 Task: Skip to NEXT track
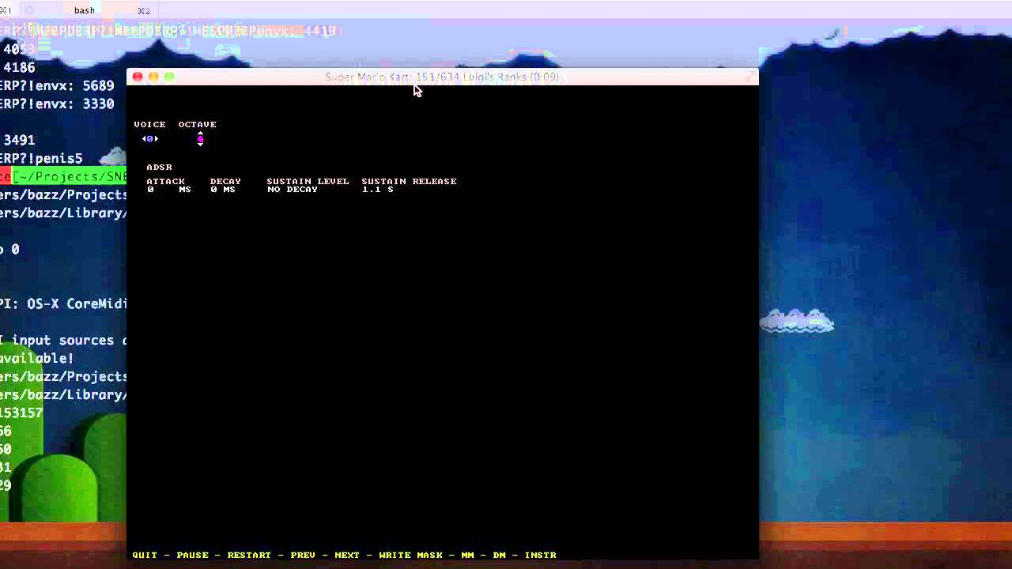click(347, 555)
